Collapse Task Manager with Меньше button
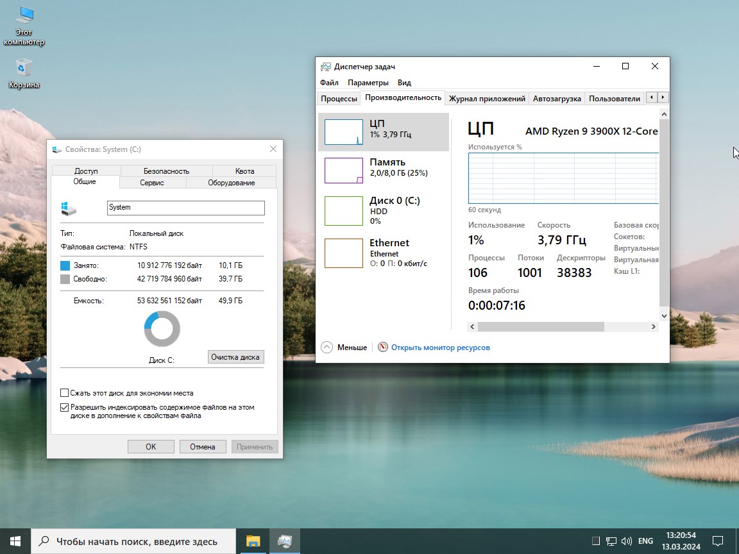Screen dimensions: 739x554 (x=344, y=348)
